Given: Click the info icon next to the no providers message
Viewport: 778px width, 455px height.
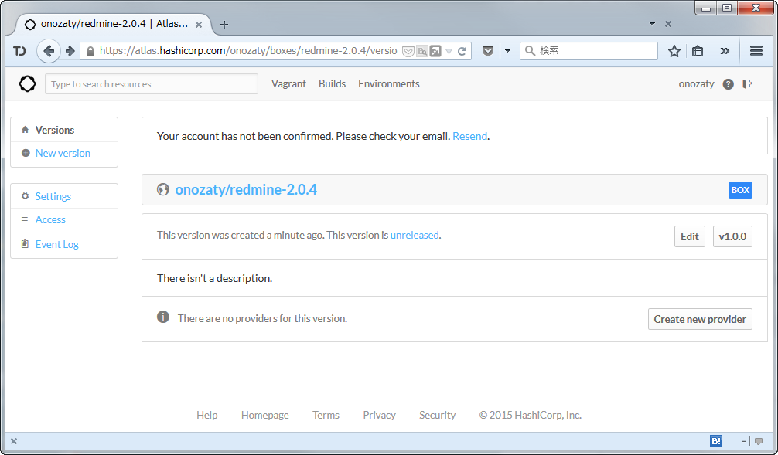Looking at the screenshot, I should click(x=163, y=317).
